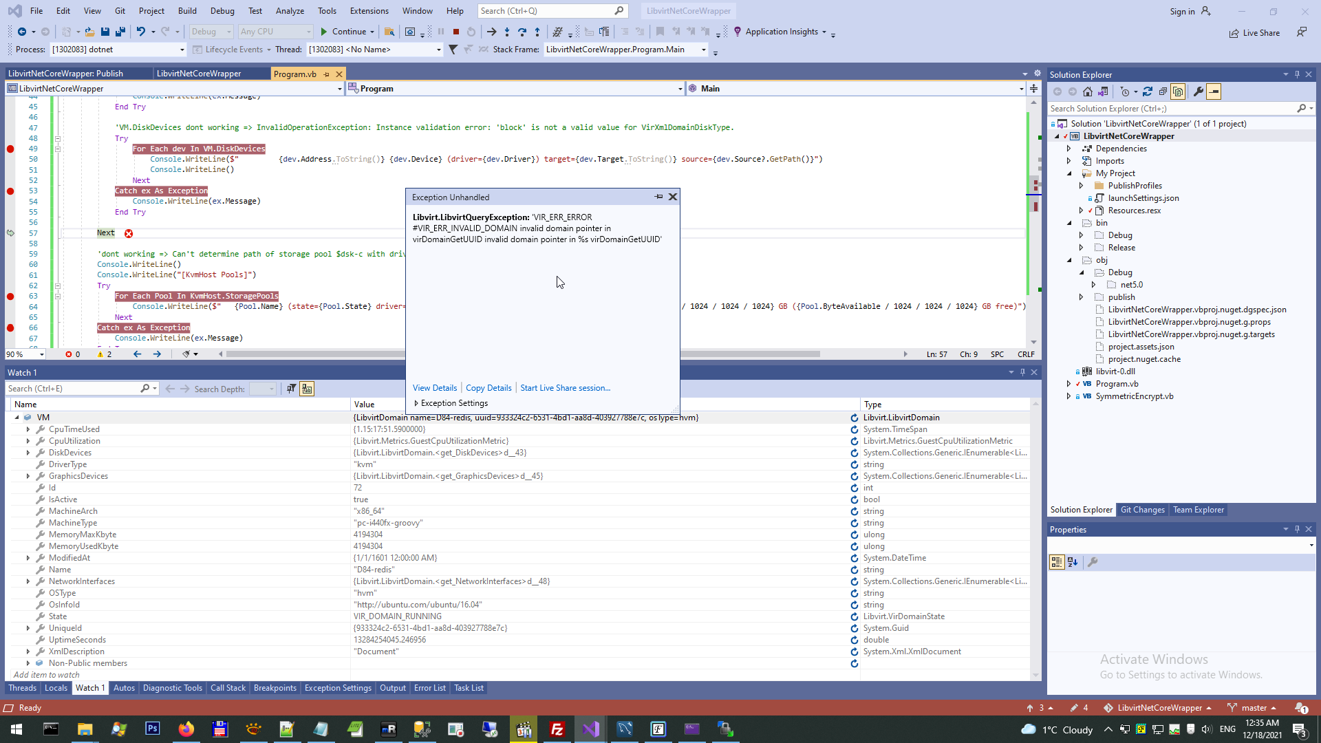Click the Continue debugging play button

(x=324, y=32)
